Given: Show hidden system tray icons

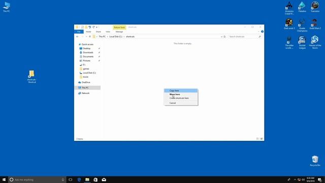Looking at the screenshot, I should [x=295, y=179].
